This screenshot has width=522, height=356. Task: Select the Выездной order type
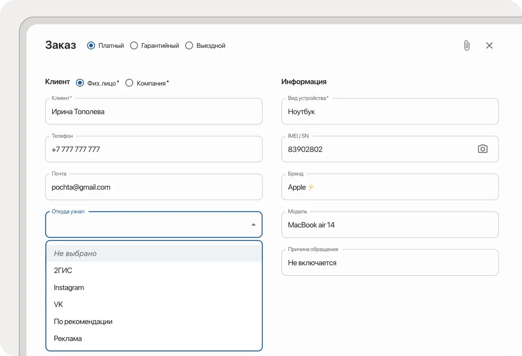coord(189,45)
